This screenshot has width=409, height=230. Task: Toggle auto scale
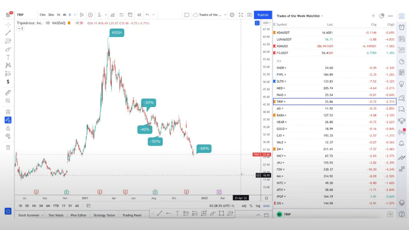[266, 206]
